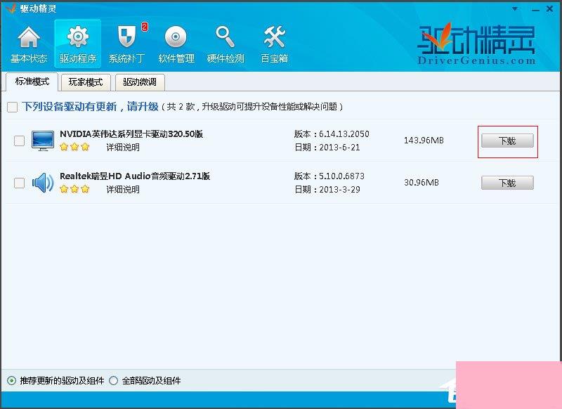Open the 基本状态 home icon
Viewport: 562px width, 409px height.
(29, 44)
